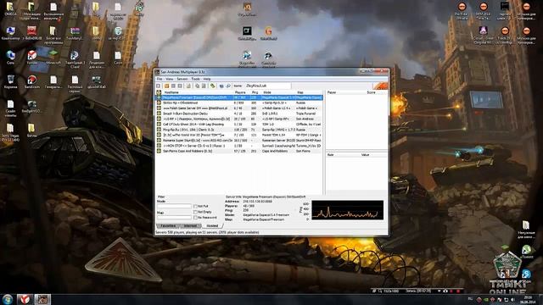Open the Help menu

click(x=207, y=79)
